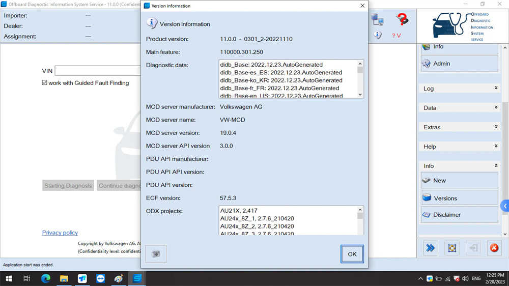Click the blue side-panel collapse arrow
Image resolution: width=509 pixels, height=286 pixels.
tap(505, 206)
